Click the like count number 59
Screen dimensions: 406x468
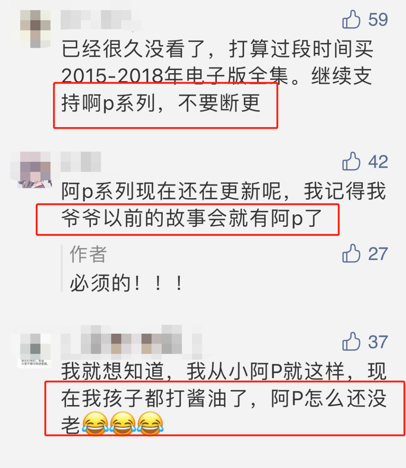pos(378,20)
